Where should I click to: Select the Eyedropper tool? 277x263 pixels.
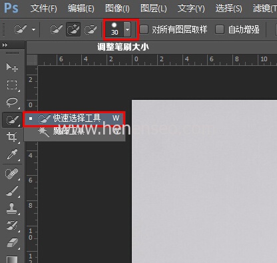point(12,154)
